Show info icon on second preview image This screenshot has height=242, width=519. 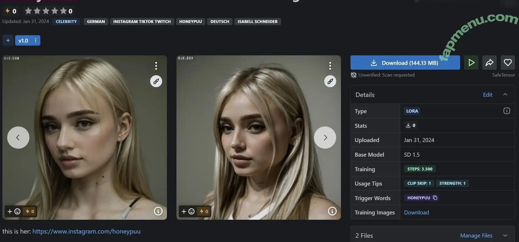pyautogui.click(x=332, y=211)
